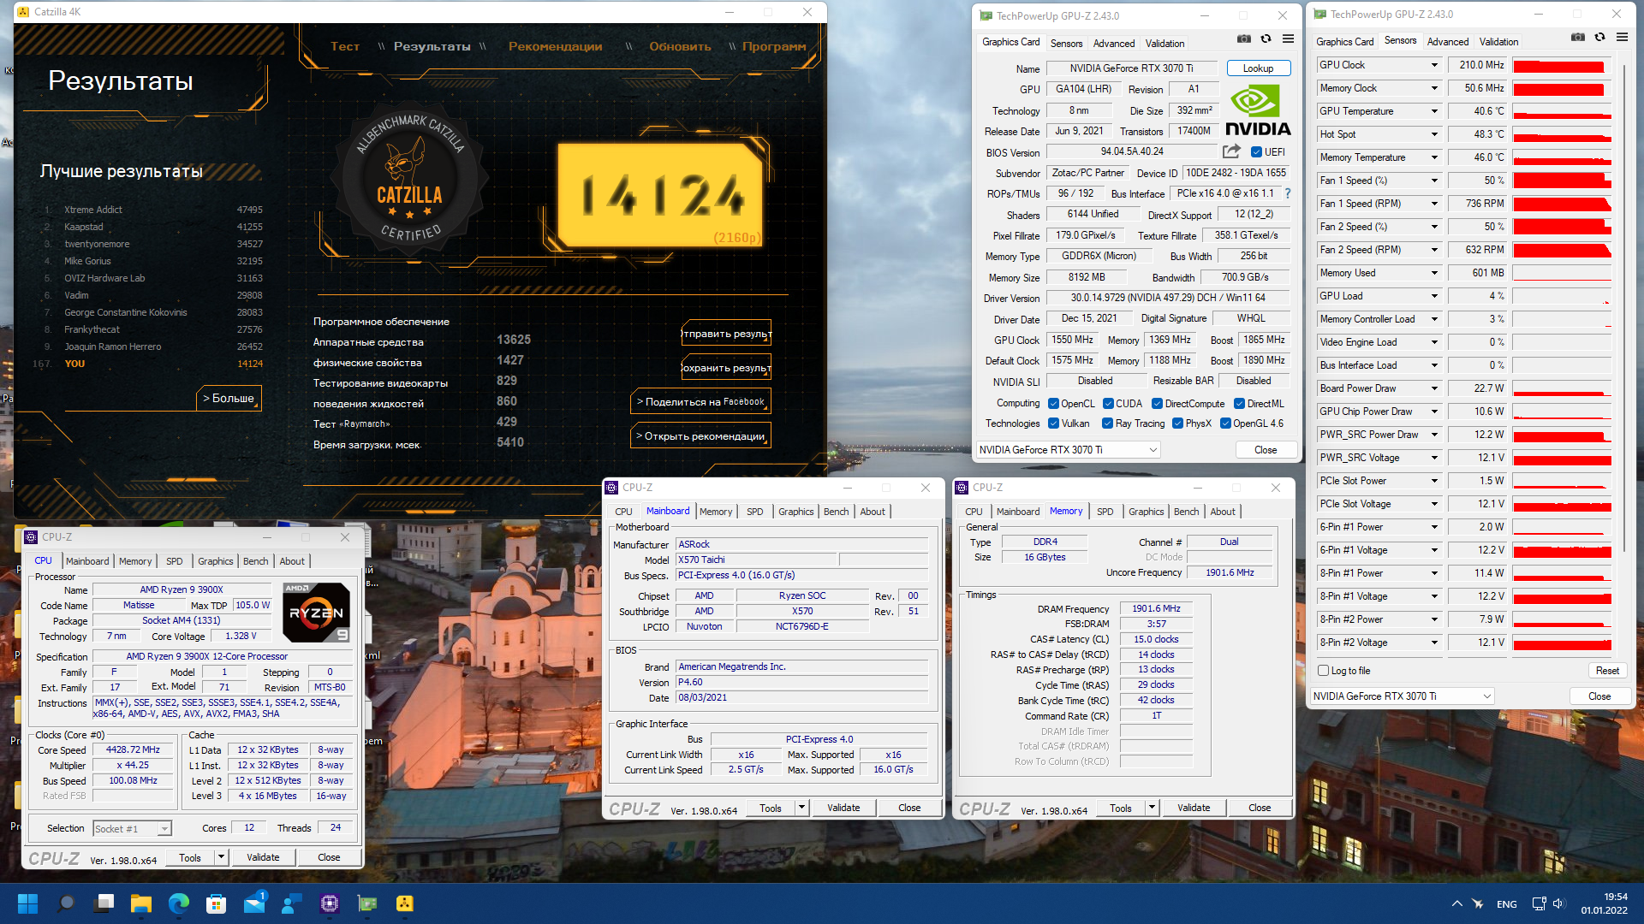The image size is (1644, 924).
Task: Switch to Validation tab in GPU-Z Sensors window
Action: (1499, 42)
